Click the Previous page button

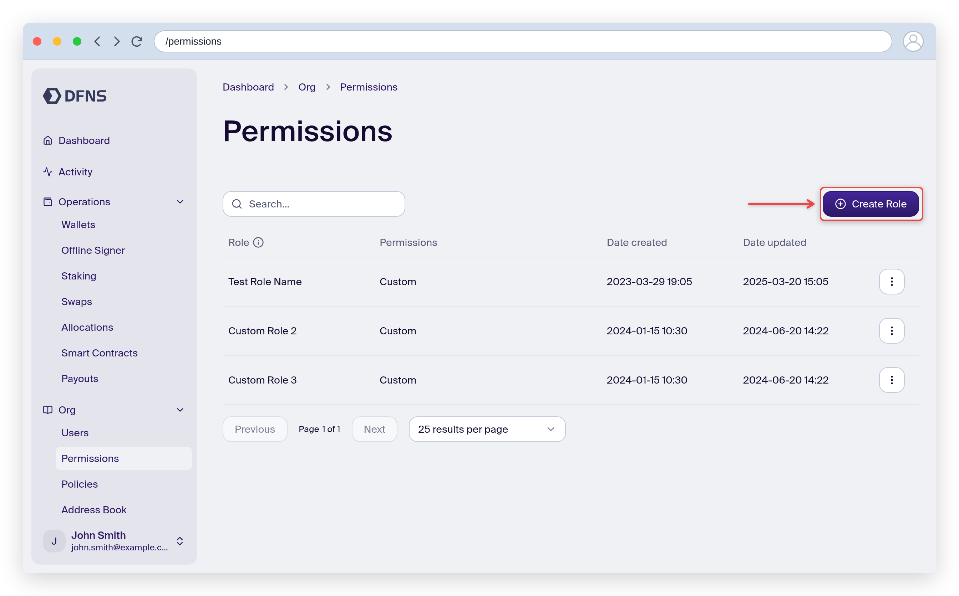(x=255, y=429)
